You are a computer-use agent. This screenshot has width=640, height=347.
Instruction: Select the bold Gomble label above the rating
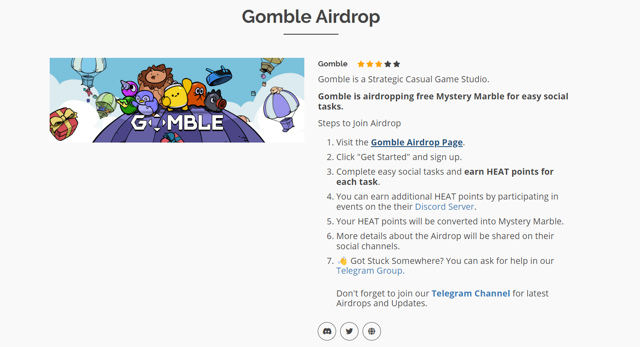332,64
